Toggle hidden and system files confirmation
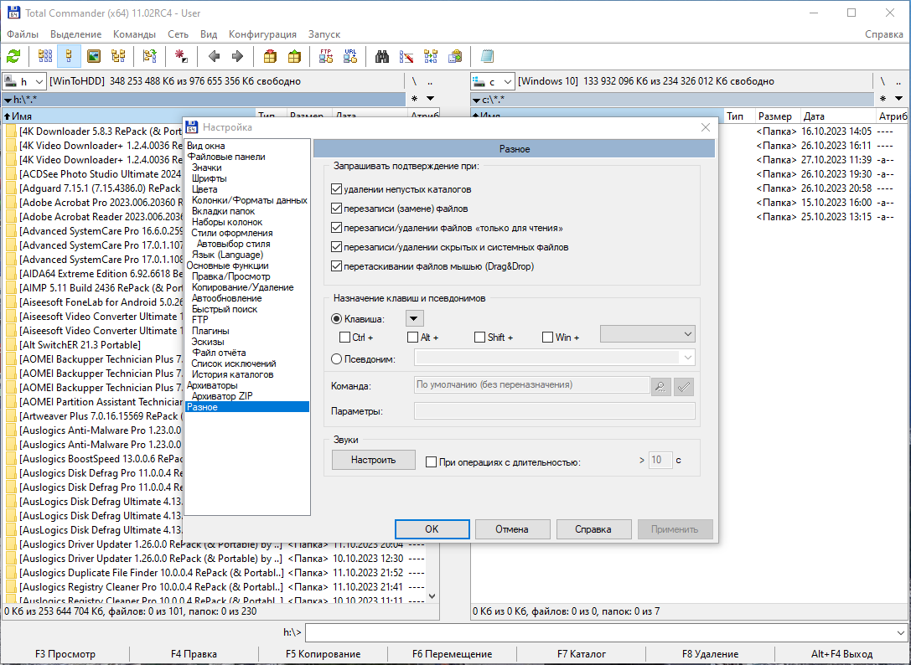The height and width of the screenshot is (665, 911). pos(336,247)
